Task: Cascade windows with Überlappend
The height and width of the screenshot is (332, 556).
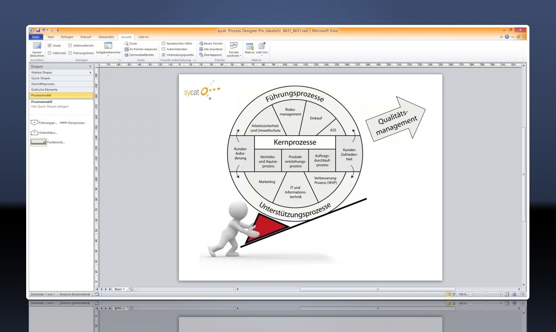Action: coord(211,55)
